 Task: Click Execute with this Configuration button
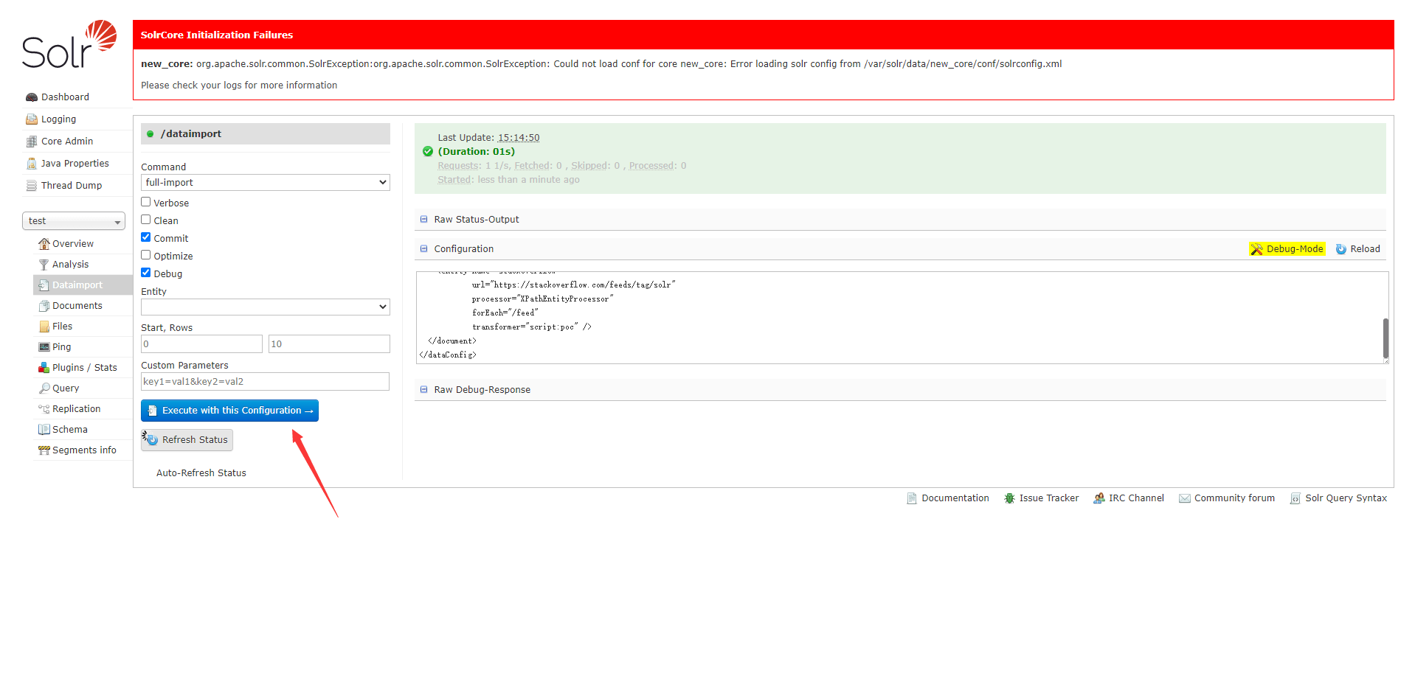[x=229, y=411]
